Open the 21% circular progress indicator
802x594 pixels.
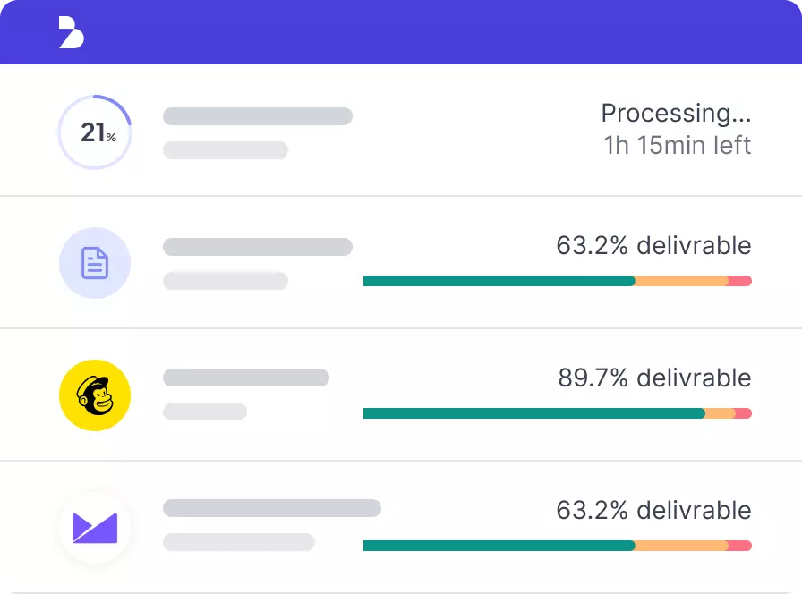pyautogui.click(x=95, y=132)
